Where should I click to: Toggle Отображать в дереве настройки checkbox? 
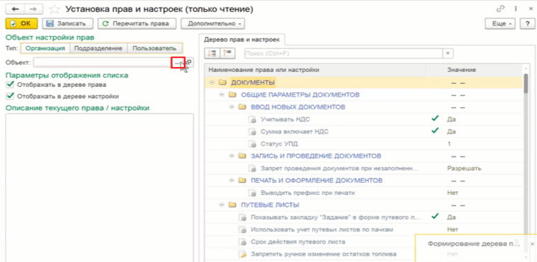[x=11, y=96]
